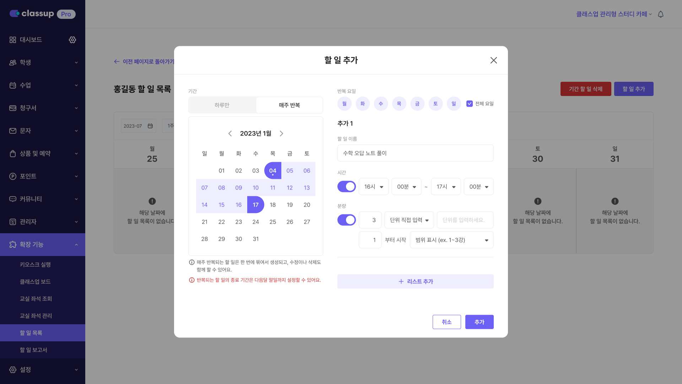Turn off the 시간 toggle switch
Screen dimensions: 682x384
(346, 187)
